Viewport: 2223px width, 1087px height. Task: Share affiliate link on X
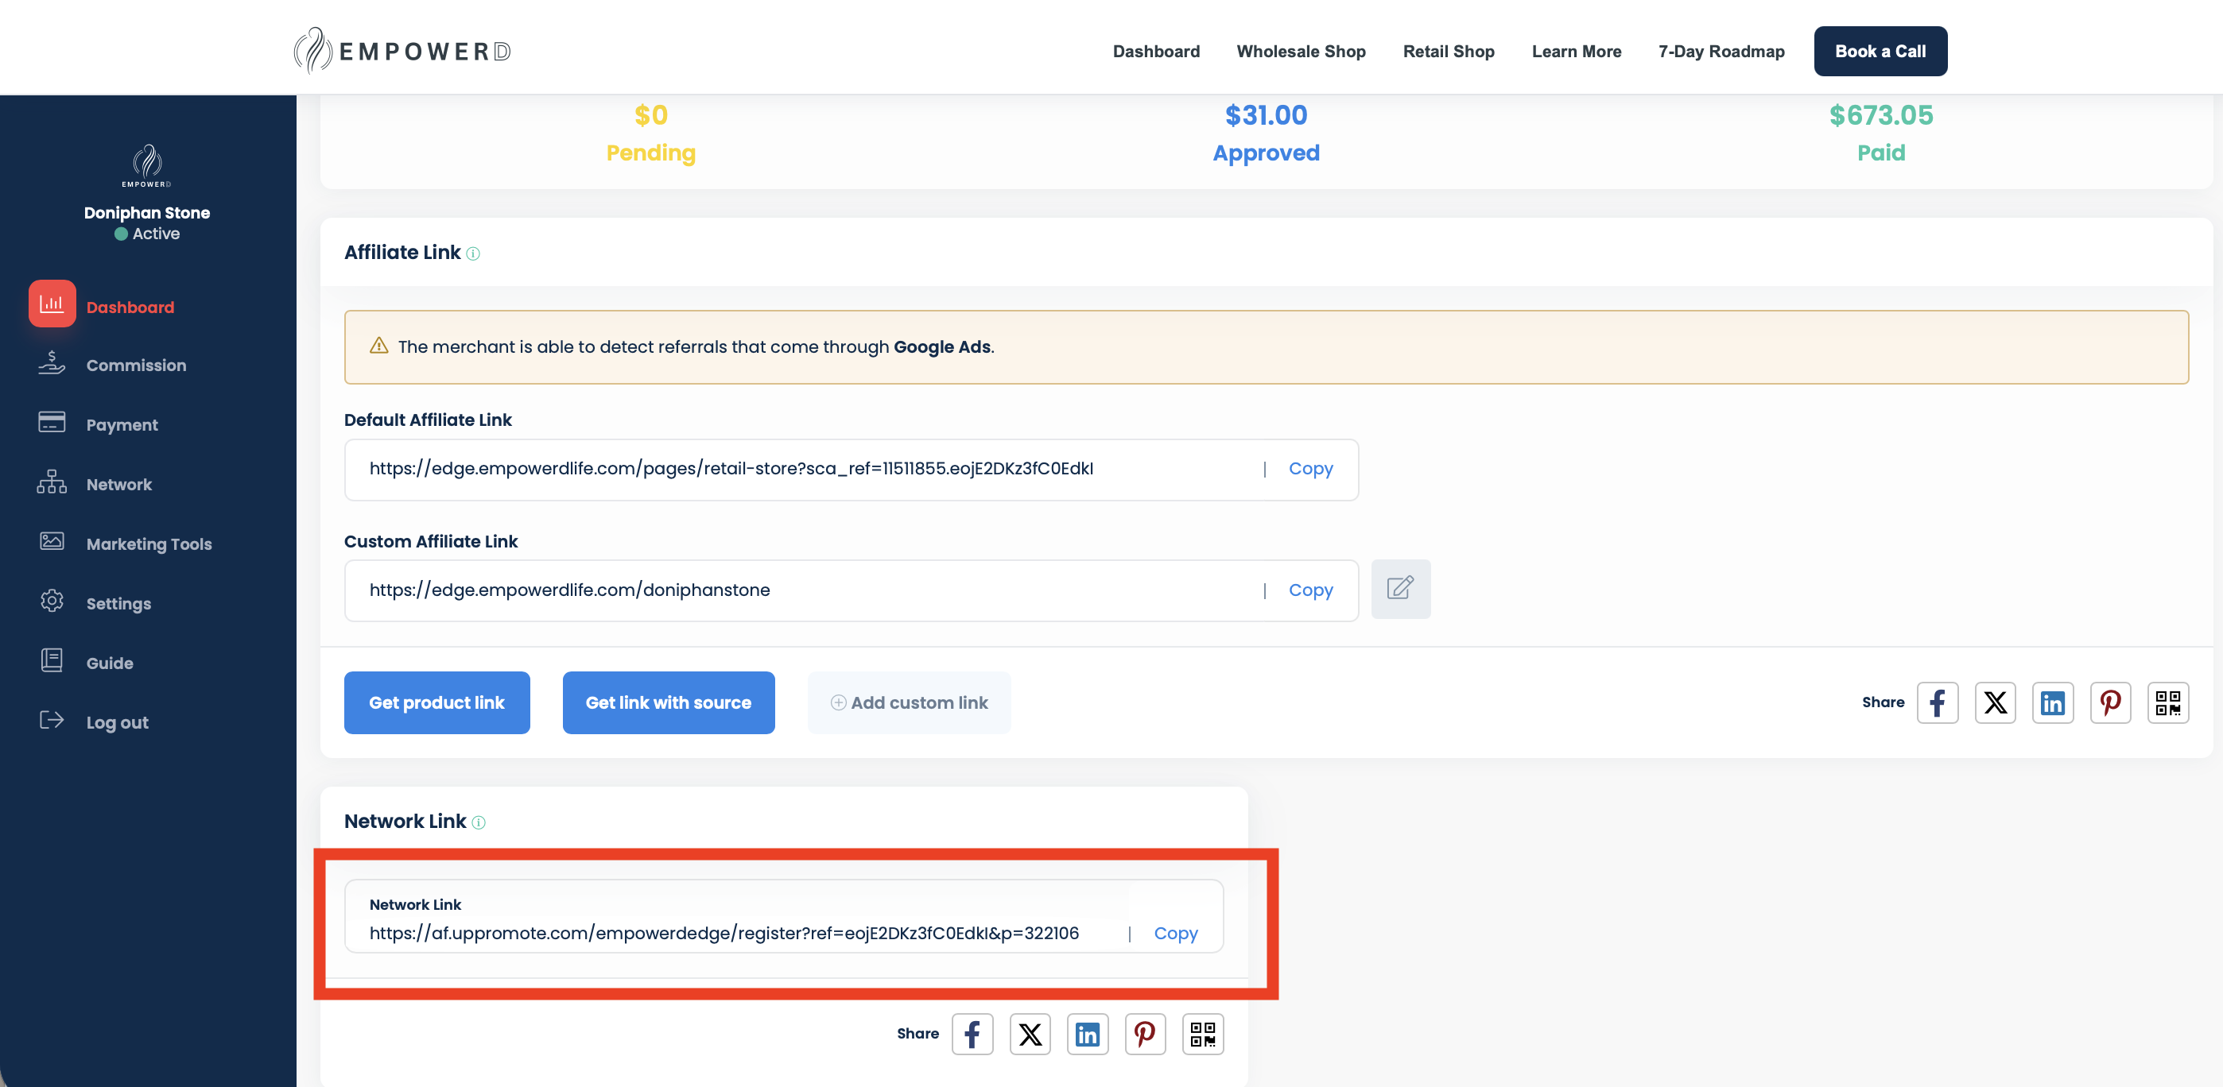click(1995, 702)
